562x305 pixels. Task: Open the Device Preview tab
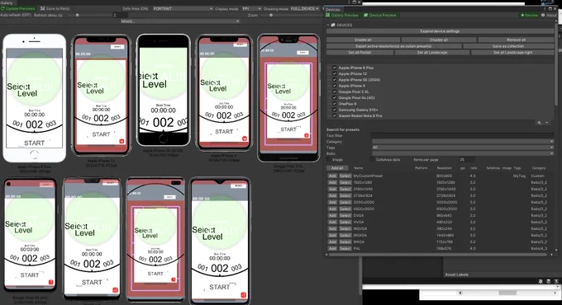[x=380, y=15]
